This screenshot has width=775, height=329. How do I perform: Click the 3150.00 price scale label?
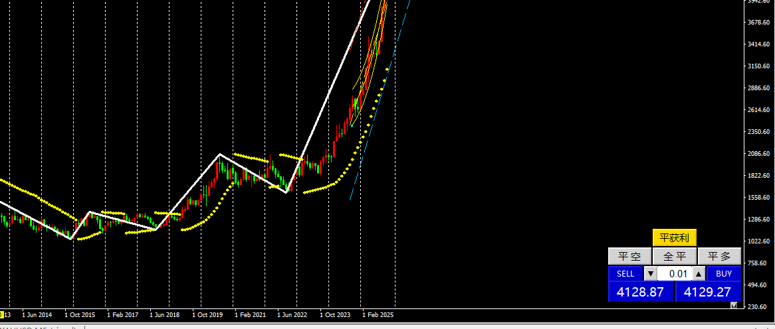coord(758,66)
